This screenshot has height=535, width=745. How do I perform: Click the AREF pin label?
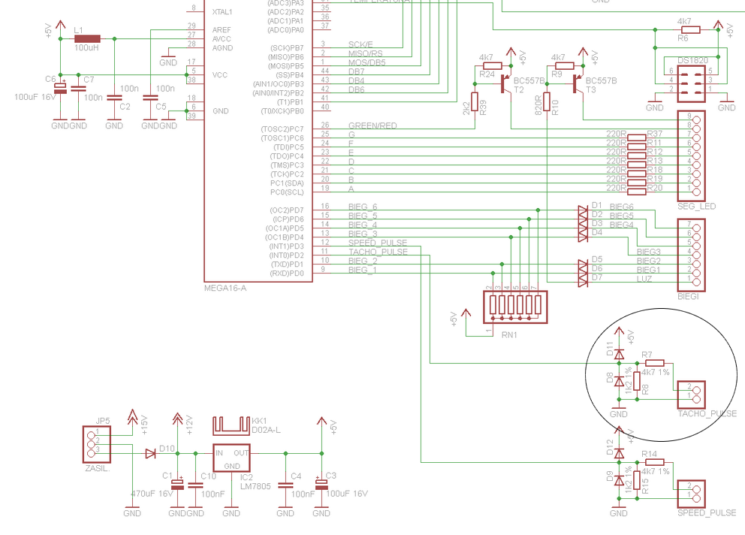click(x=222, y=30)
